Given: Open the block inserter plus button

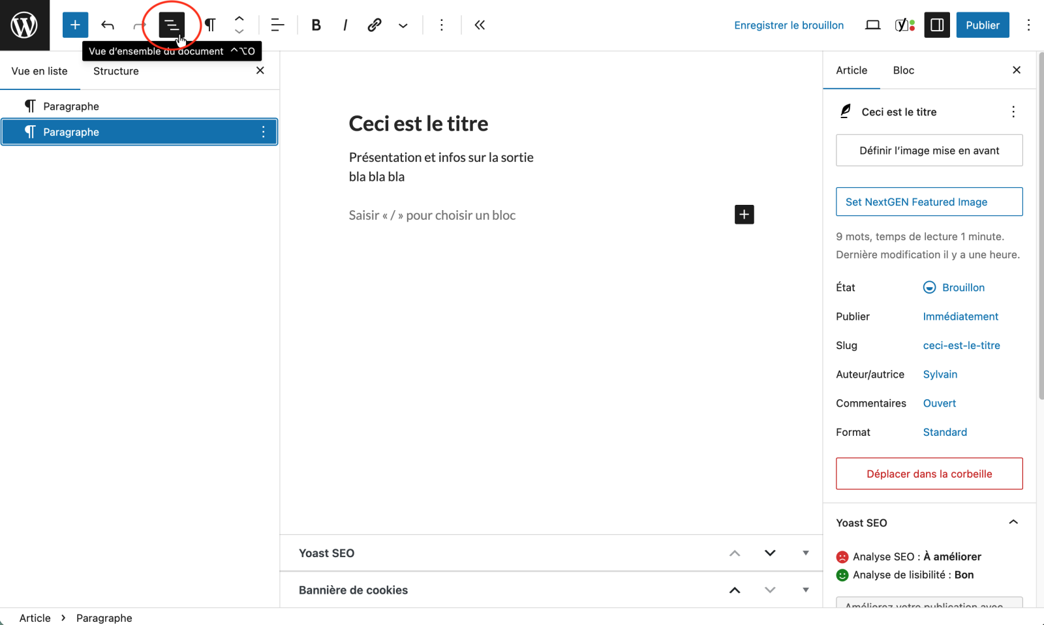Looking at the screenshot, I should point(75,25).
